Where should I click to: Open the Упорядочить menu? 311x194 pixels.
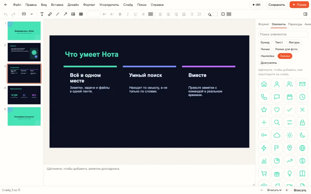point(109,5)
